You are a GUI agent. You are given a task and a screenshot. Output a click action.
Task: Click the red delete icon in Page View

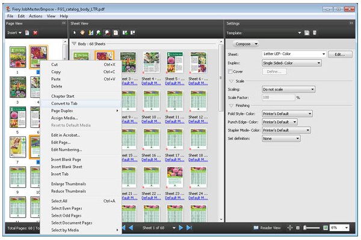click(x=35, y=32)
